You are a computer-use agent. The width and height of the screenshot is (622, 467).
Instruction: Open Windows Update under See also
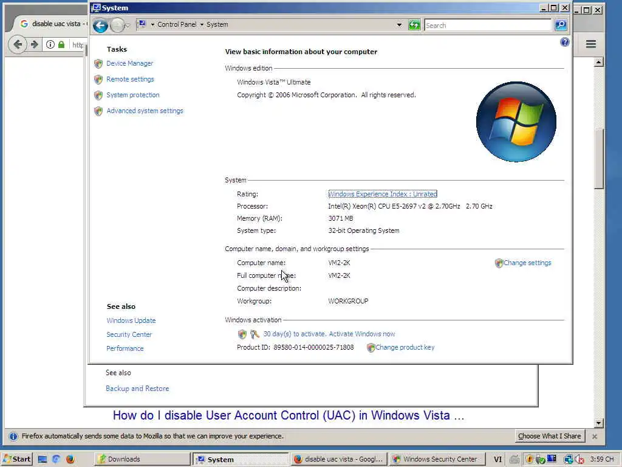tap(131, 320)
